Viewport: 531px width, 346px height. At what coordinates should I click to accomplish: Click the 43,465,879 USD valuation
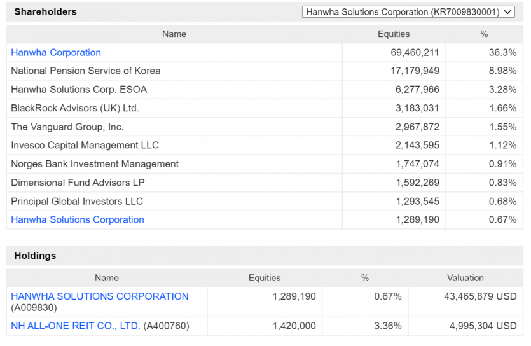tap(480, 296)
